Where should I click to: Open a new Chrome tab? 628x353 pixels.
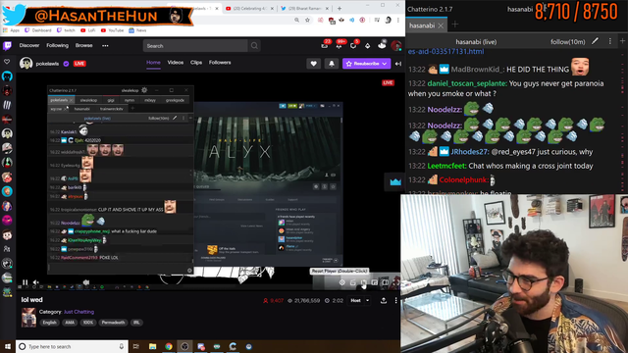340,9
